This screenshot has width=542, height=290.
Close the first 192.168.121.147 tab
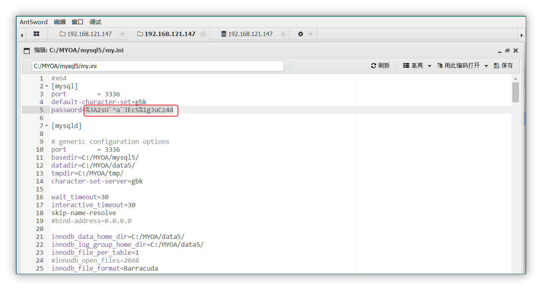[x=122, y=34]
